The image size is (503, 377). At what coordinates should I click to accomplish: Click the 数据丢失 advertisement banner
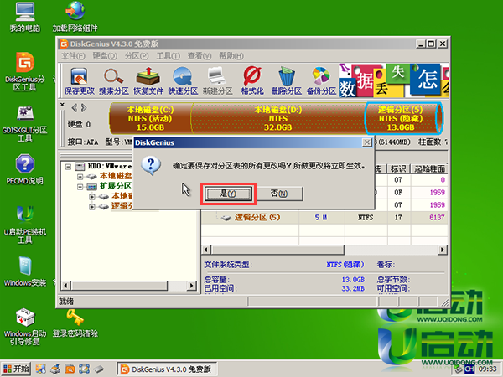[394, 80]
